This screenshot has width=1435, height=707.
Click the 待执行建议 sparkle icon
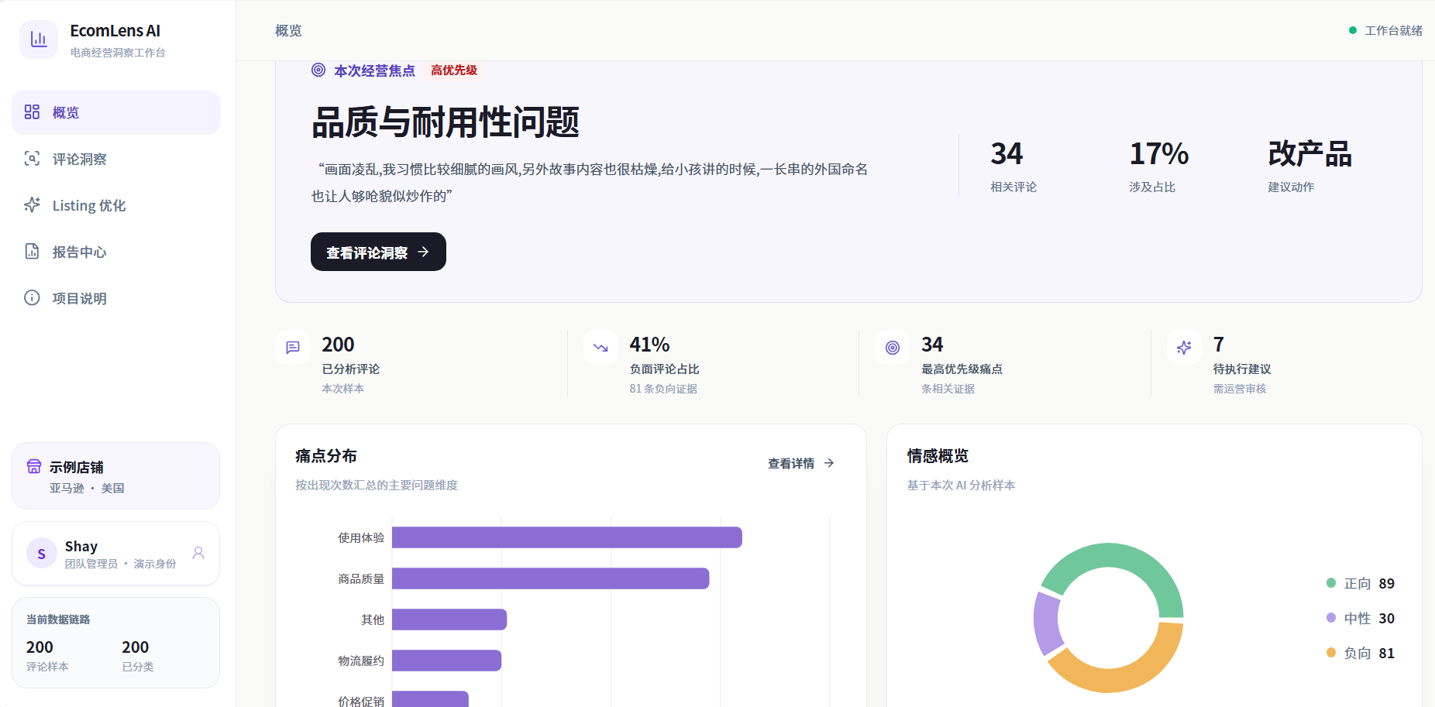coord(1184,348)
